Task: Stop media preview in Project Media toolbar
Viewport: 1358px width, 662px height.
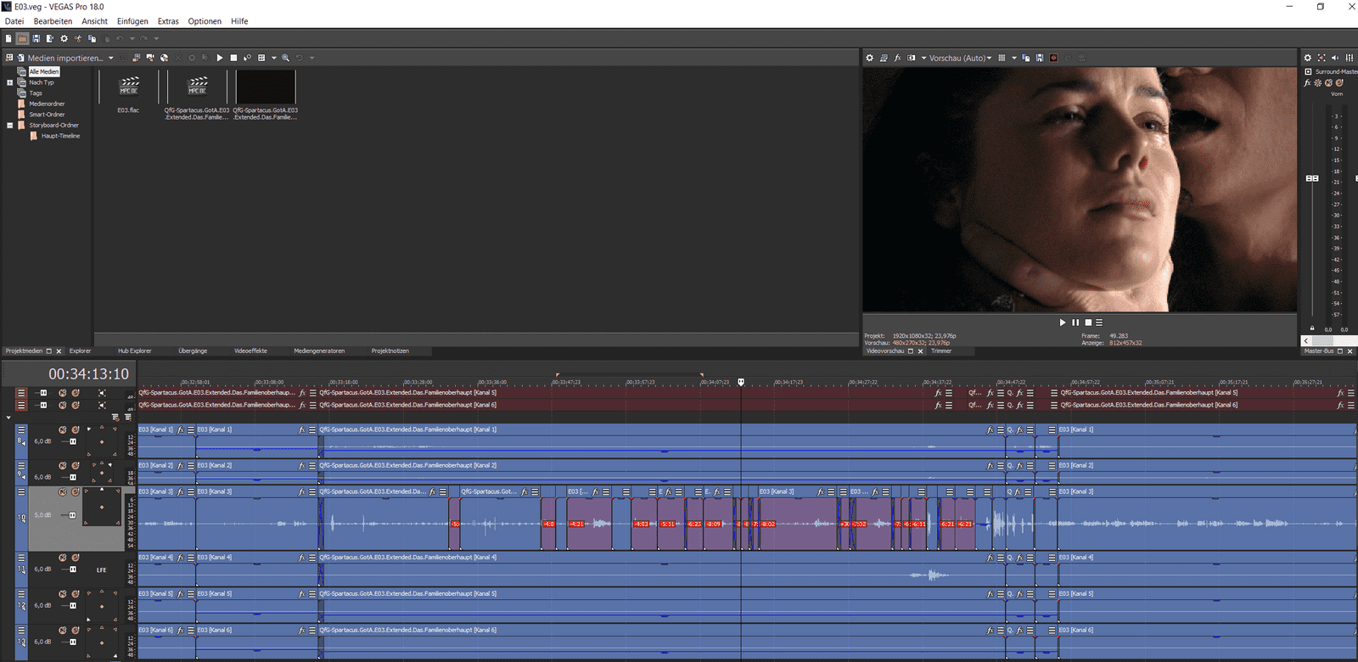Action: tap(233, 58)
